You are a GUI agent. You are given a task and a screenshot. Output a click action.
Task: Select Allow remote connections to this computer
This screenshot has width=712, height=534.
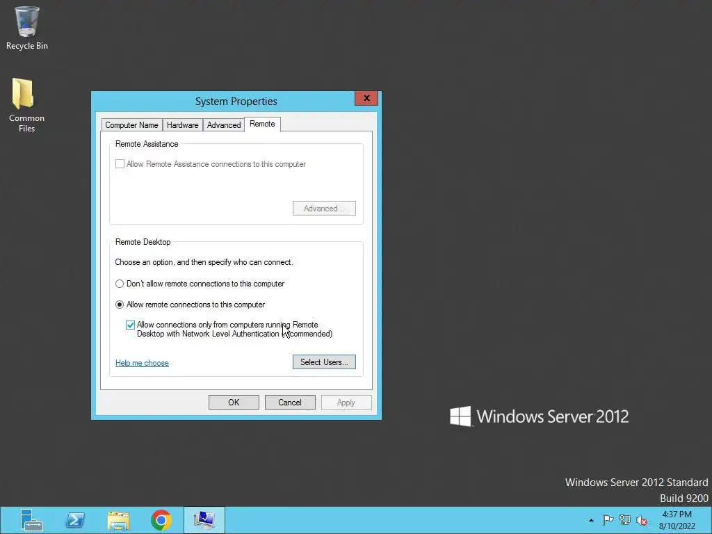point(120,305)
